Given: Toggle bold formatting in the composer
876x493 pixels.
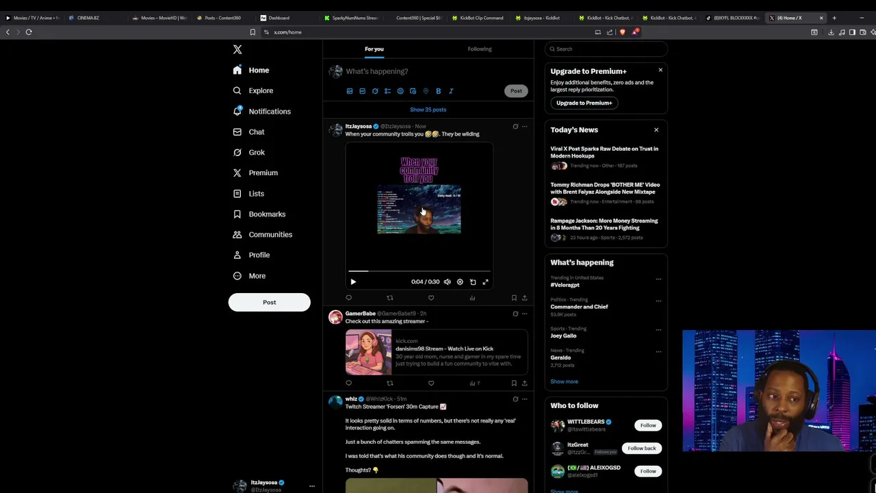Looking at the screenshot, I should (438, 91).
